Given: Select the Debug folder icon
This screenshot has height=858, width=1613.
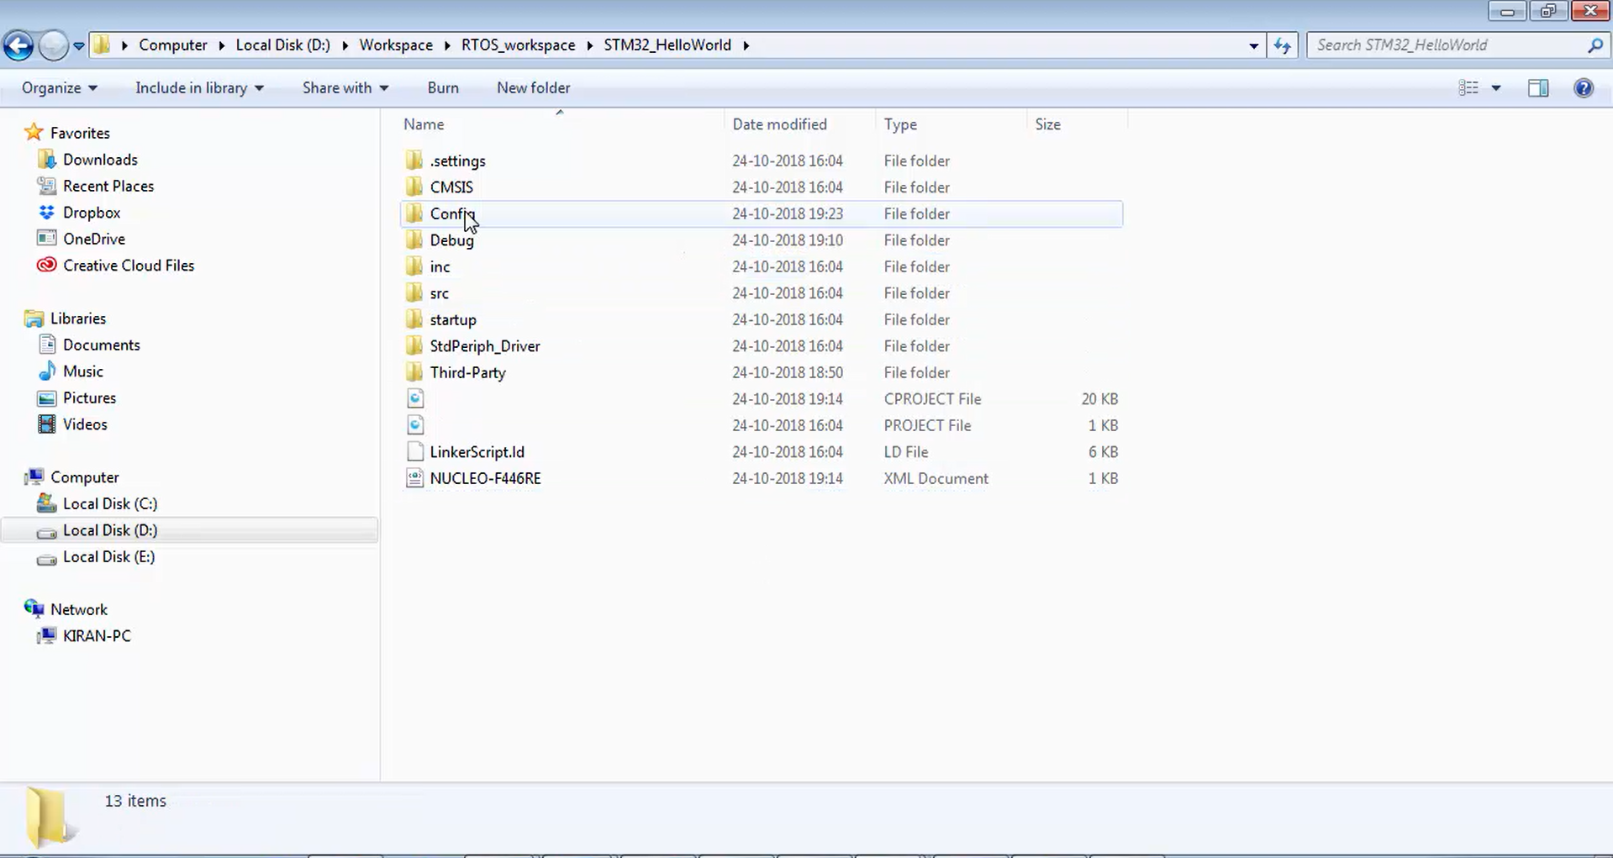Looking at the screenshot, I should tap(414, 240).
